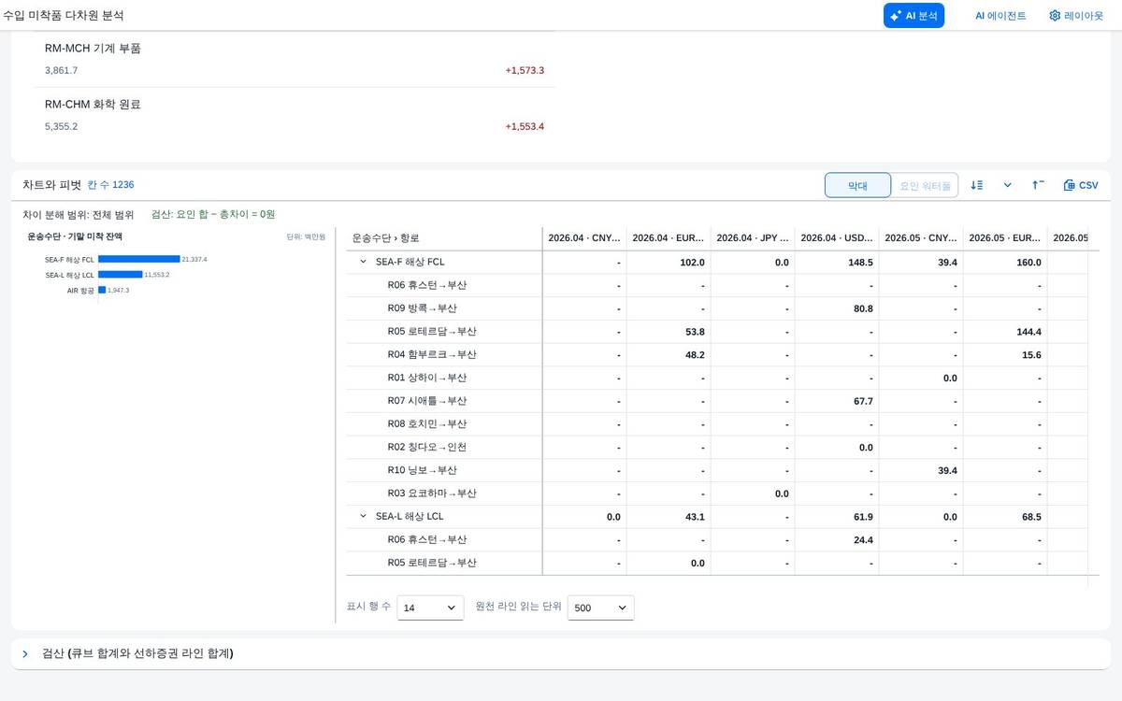Run the AI 분석 analysis button
This screenshot has height=701, width=1122.
[913, 15]
